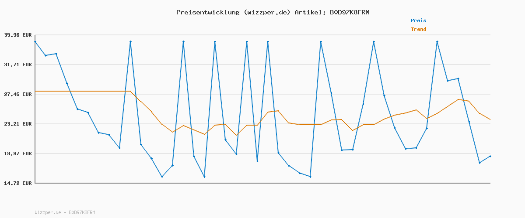
Task: Click the first blue Preis data point
Action: 35,41
